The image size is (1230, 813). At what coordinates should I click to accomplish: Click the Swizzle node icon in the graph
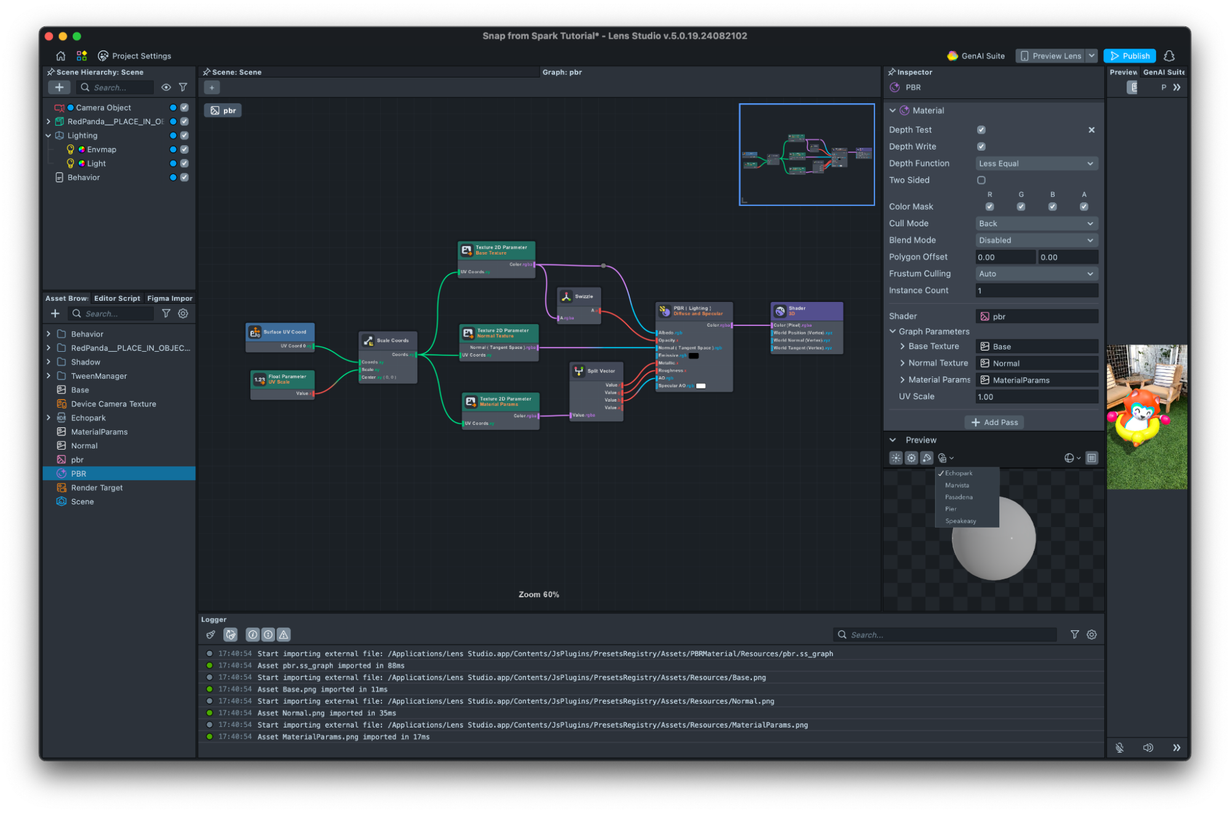click(x=566, y=296)
